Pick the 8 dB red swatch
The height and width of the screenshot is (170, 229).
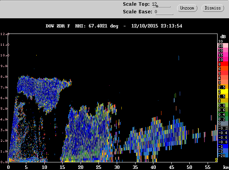click(x=223, y=64)
